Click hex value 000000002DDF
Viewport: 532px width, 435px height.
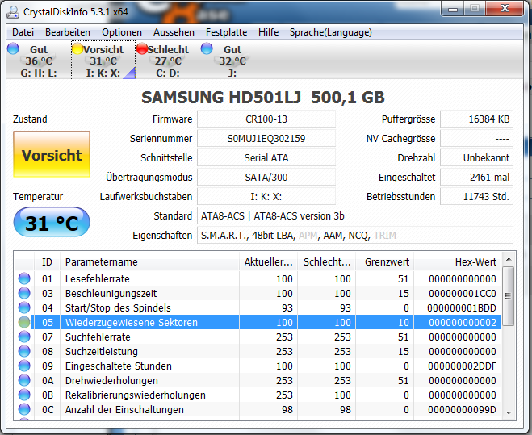[462, 366]
